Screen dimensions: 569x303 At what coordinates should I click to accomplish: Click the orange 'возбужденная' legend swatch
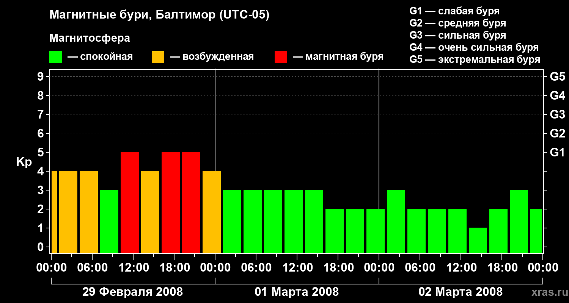pyautogui.click(x=158, y=57)
